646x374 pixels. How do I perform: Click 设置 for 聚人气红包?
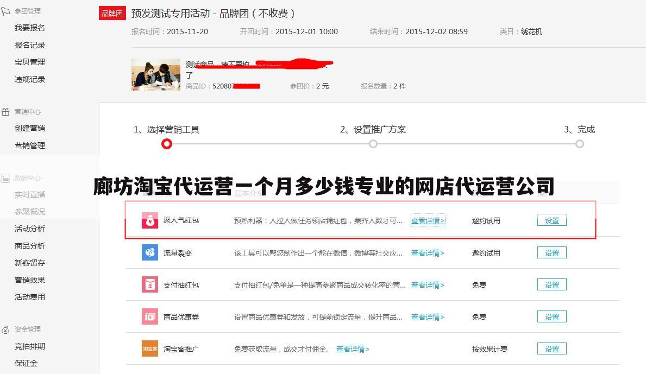click(551, 220)
